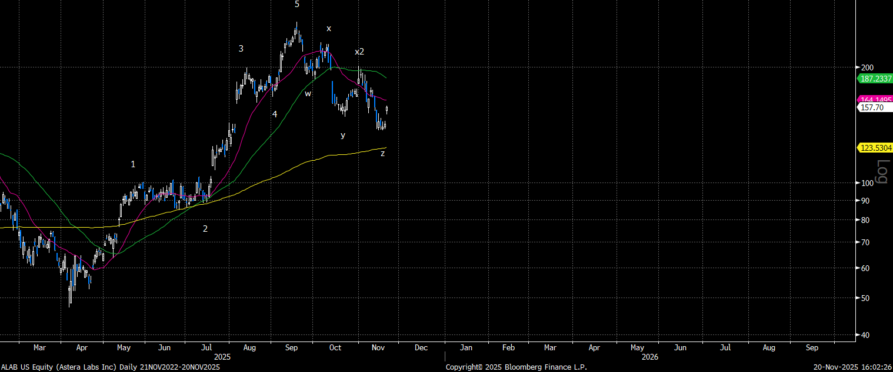Click the wave 4 annotation label
This screenshot has height=372, width=893.
tap(275, 114)
